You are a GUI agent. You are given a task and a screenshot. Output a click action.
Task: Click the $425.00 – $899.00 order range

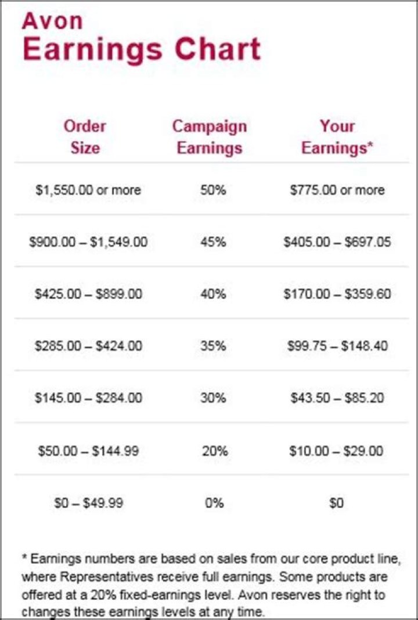(x=88, y=294)
